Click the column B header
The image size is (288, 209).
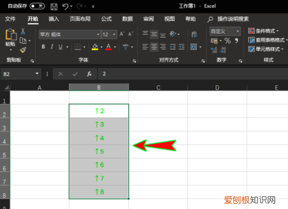(99, 87)
